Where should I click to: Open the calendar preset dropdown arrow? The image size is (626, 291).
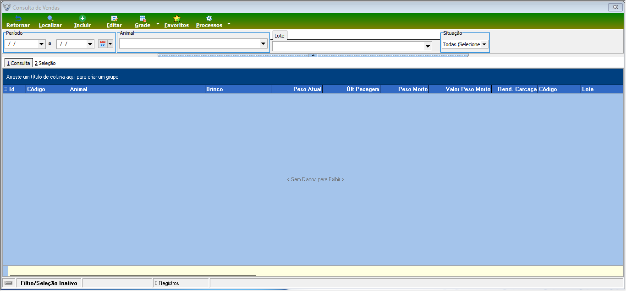(x=110, y=44)
